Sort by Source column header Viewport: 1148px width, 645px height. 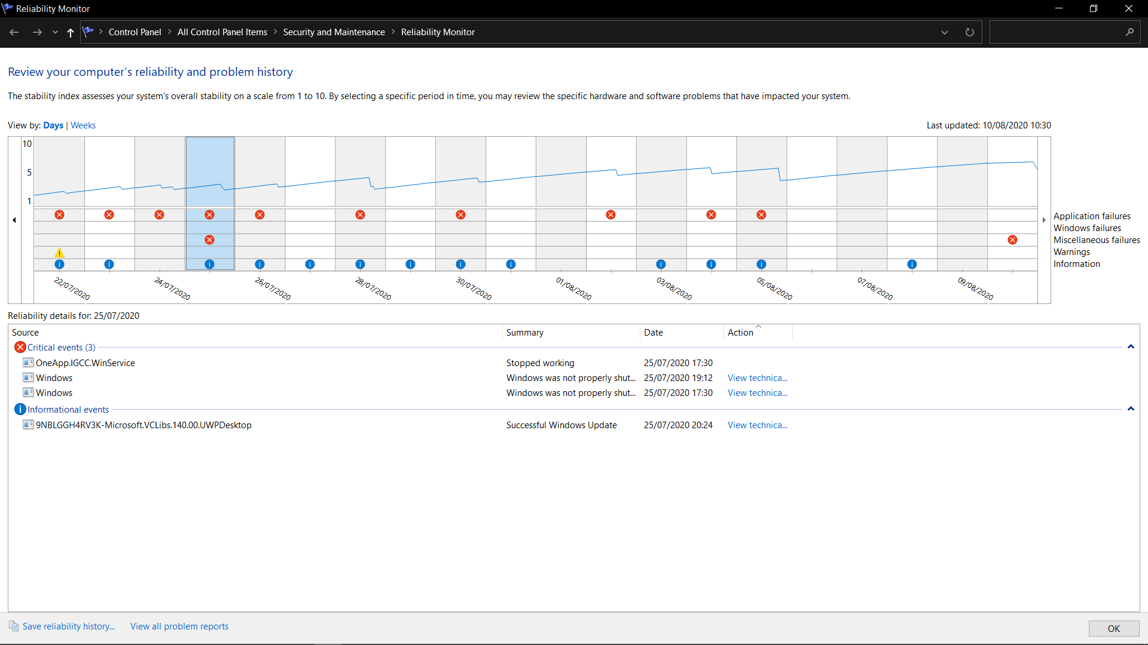coord(255,333)
